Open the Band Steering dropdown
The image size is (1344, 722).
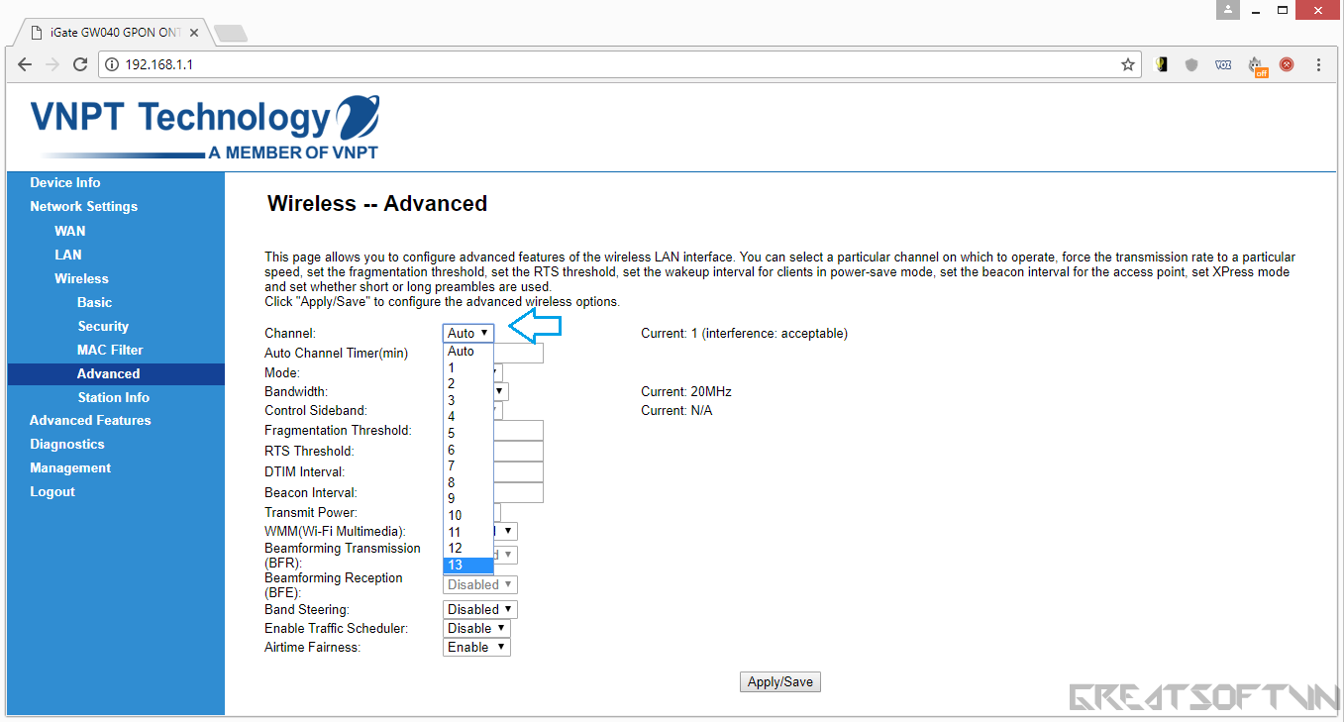(480, 610)
